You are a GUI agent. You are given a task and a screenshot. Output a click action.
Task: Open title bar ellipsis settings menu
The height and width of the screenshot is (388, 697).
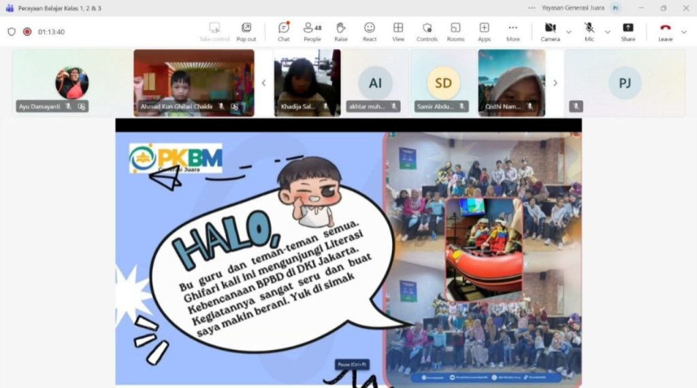(x=532, y=7)
